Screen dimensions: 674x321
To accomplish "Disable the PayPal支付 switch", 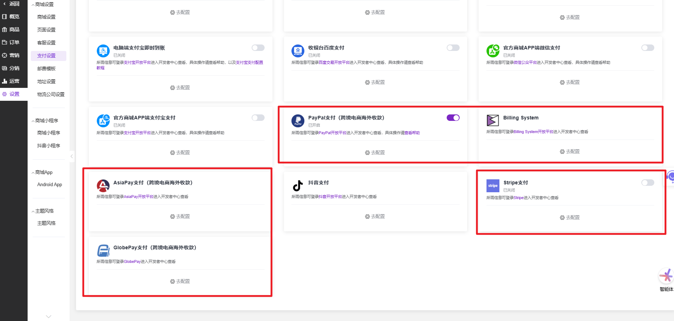I will pyautogui.click(x=453, y=118).
